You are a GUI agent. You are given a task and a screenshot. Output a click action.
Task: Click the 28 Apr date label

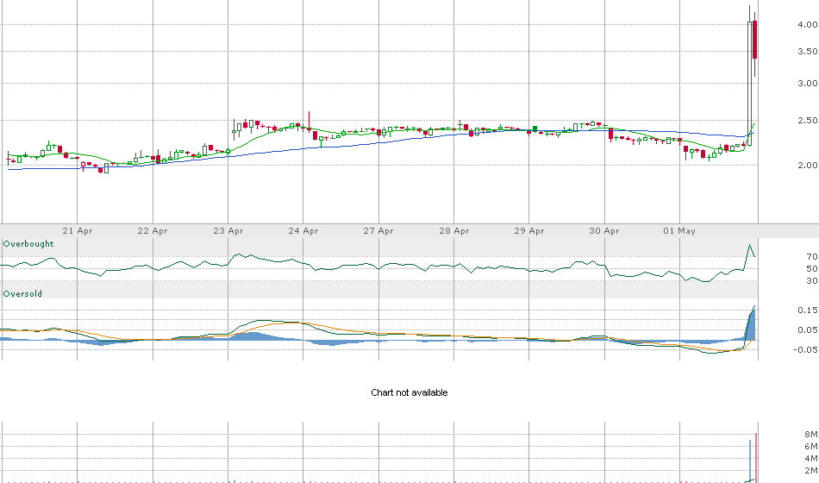(453, 230)
